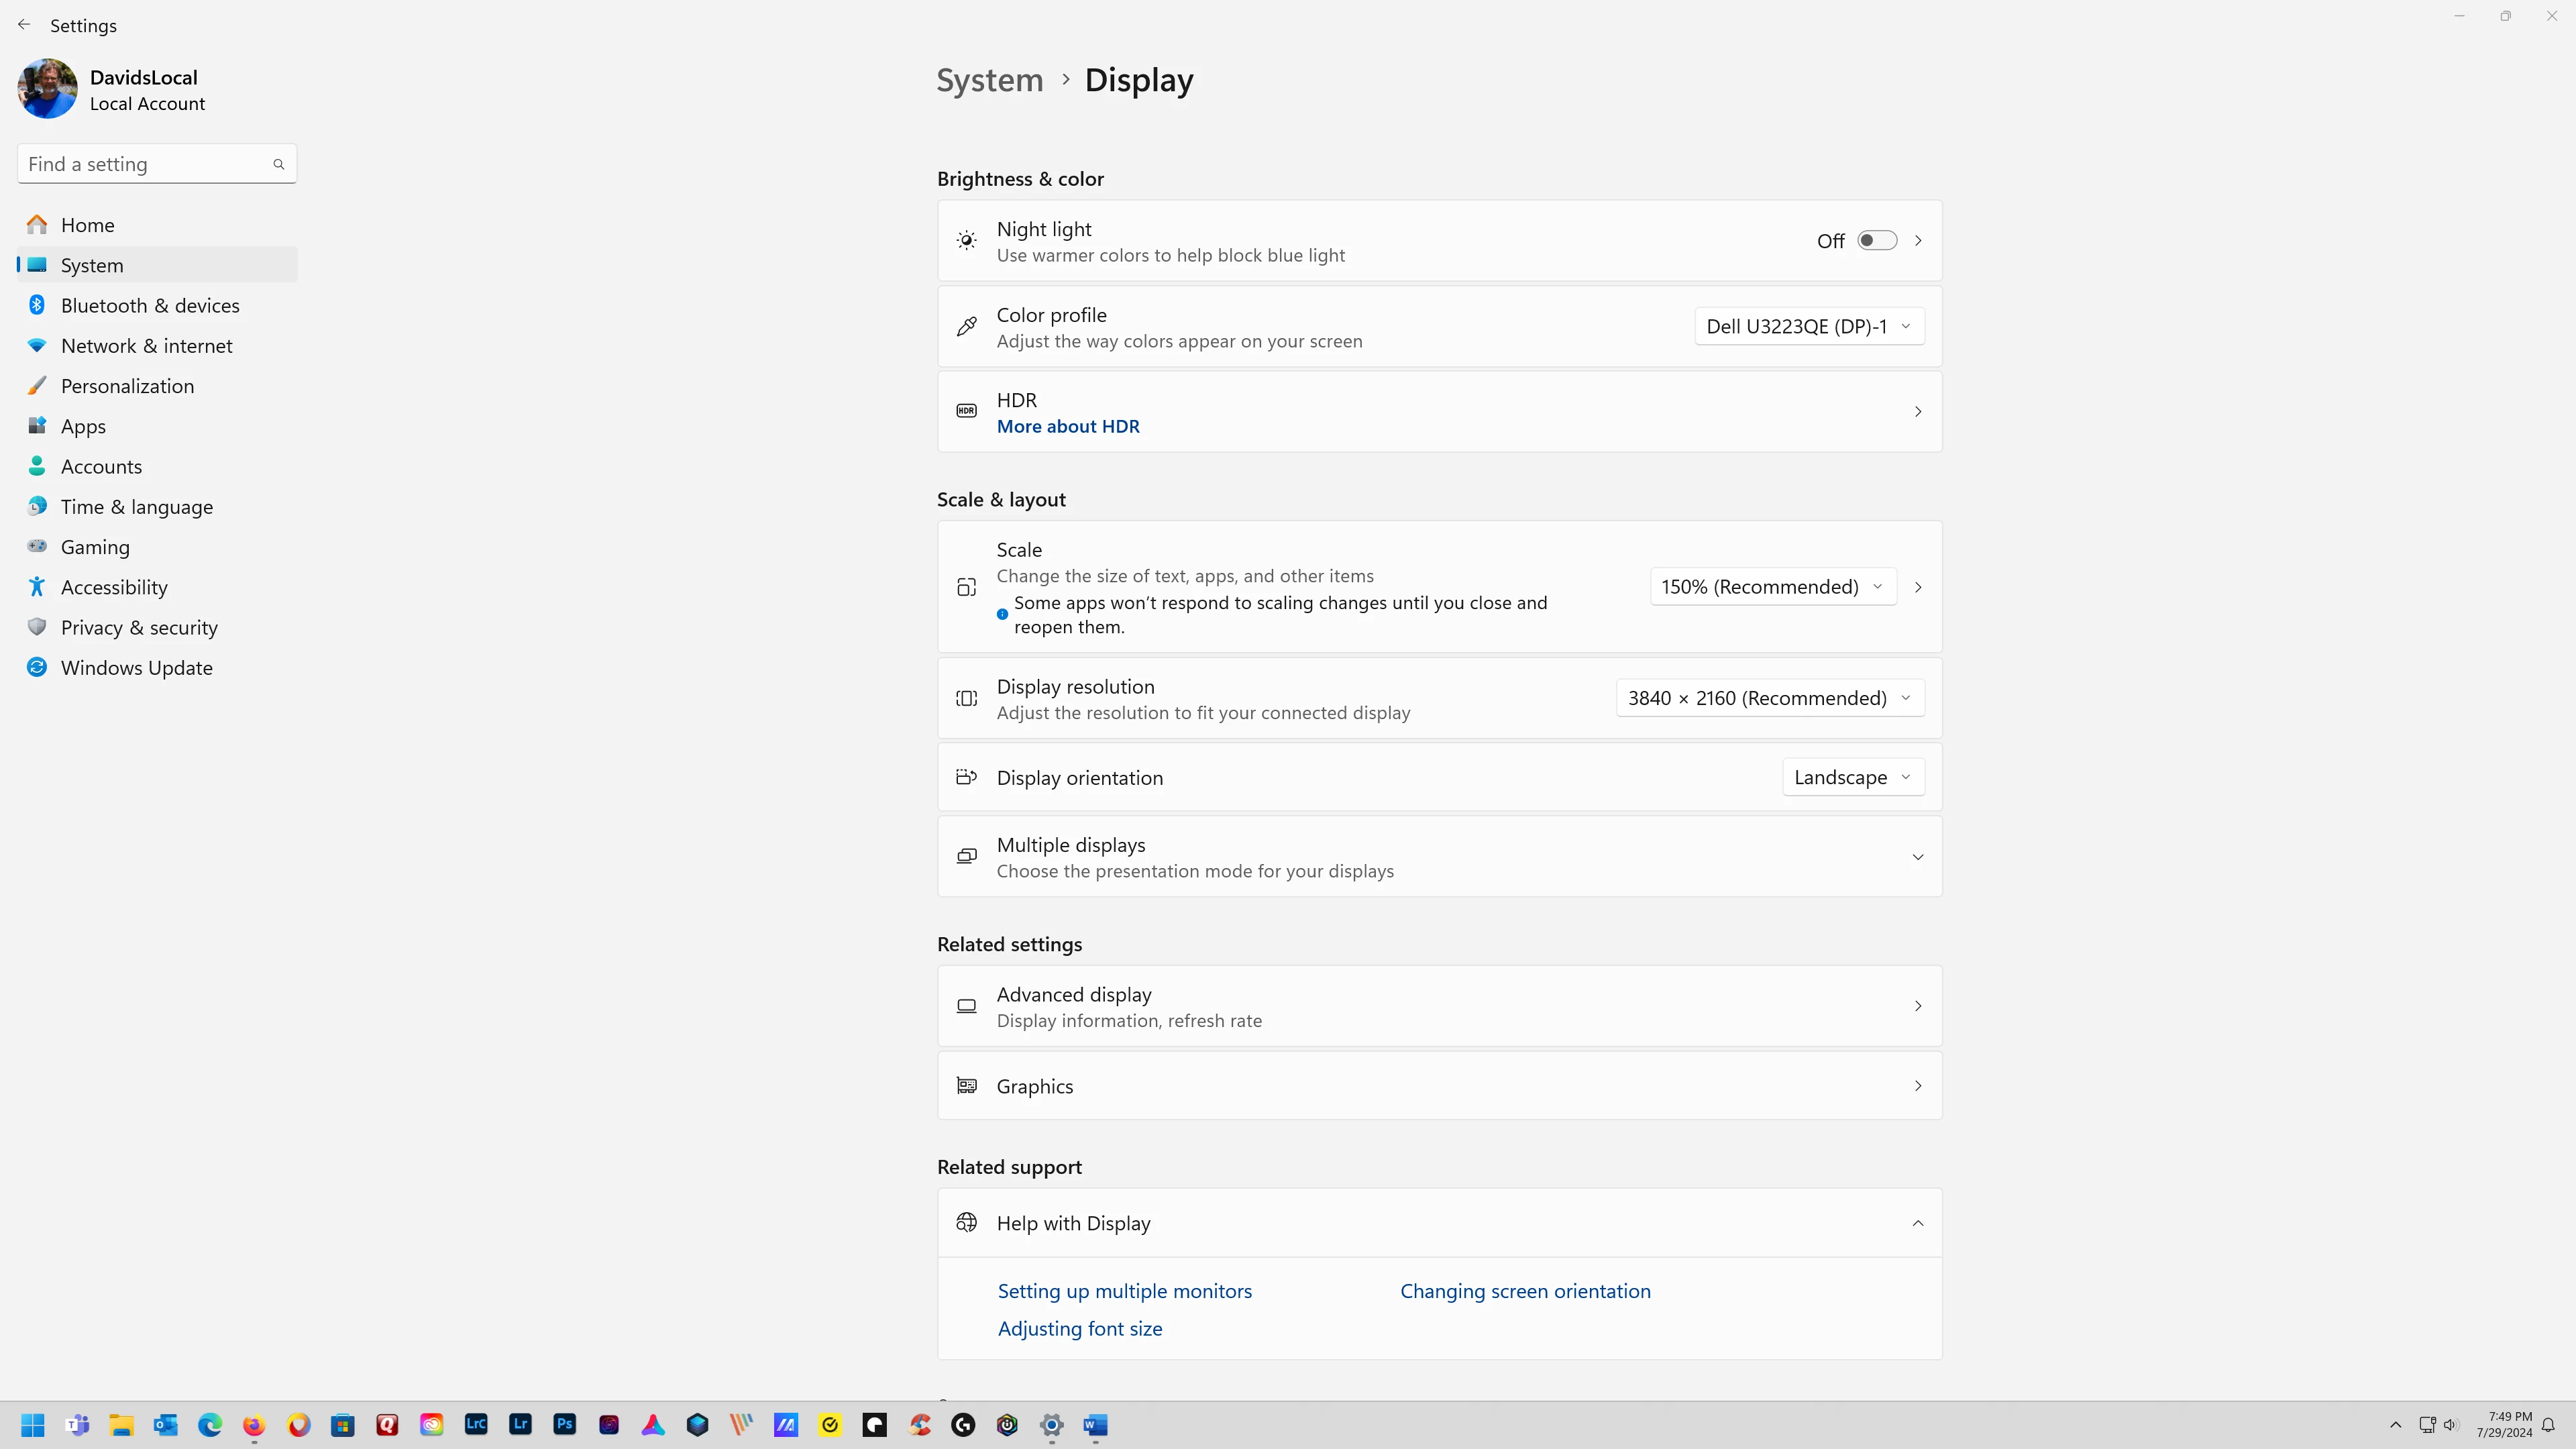Click the Bluetooth & devices icon in sidebar

37,305
